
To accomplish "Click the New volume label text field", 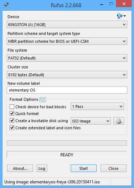I will coord(67,90).
